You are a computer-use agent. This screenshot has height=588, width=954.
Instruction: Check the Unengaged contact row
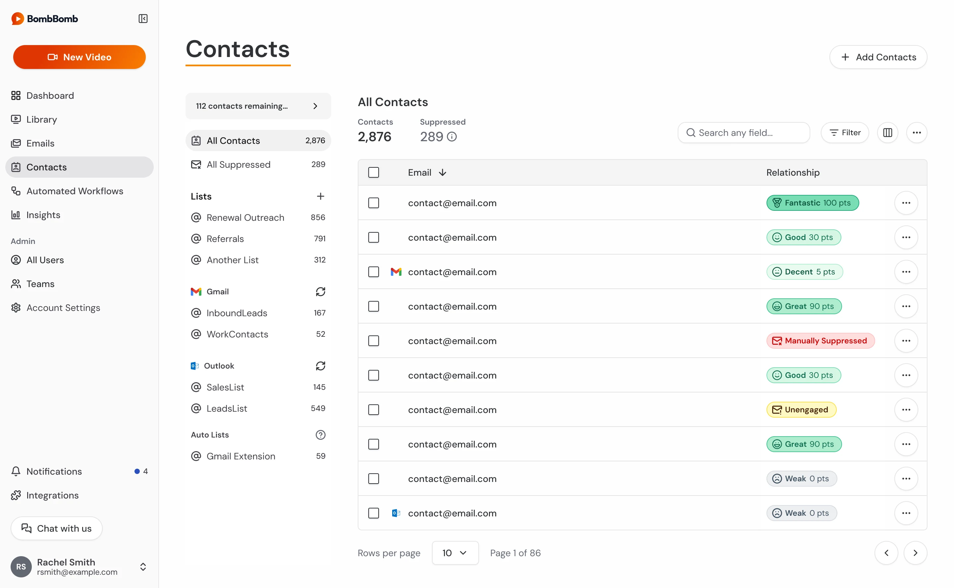373,410
